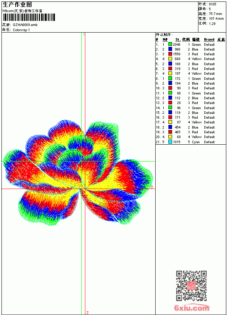Screen dimensions: 227x315
Task: Select the blue swatch beside stitch count 454
Action: pyautogui.click(x=170, y=127)
